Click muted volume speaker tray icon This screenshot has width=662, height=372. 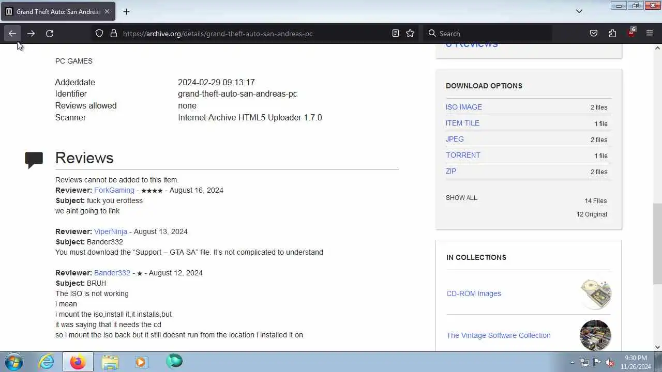coord(610,362)
